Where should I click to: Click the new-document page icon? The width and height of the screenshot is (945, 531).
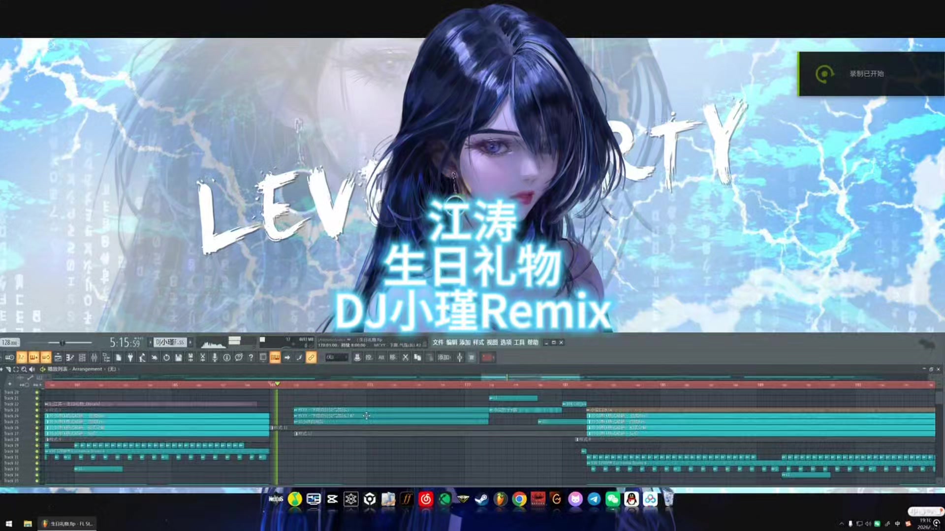tap(118, 357)
